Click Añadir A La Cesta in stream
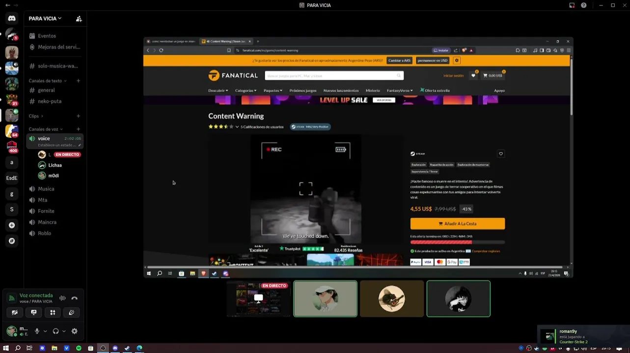 (458, 224)
